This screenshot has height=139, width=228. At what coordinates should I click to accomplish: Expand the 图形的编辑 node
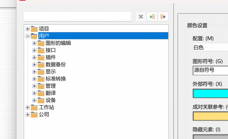coord(34,43)
